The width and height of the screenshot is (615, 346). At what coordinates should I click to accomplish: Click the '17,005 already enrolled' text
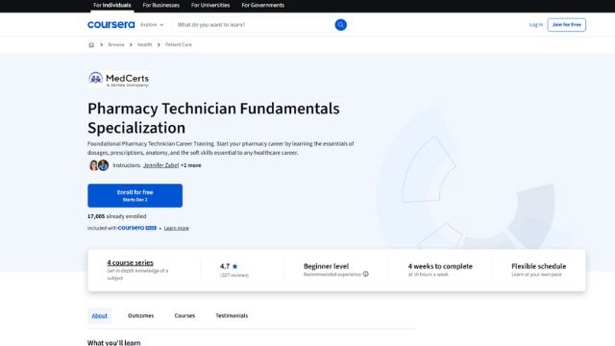pos(117,216)
